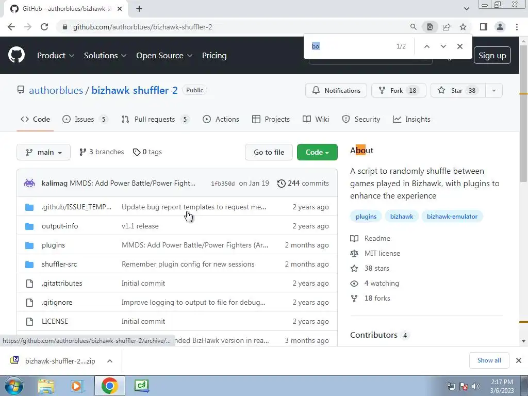Go back with browser back arrow
This screenshot has width=528, height=396.
(x=11, y=27)
